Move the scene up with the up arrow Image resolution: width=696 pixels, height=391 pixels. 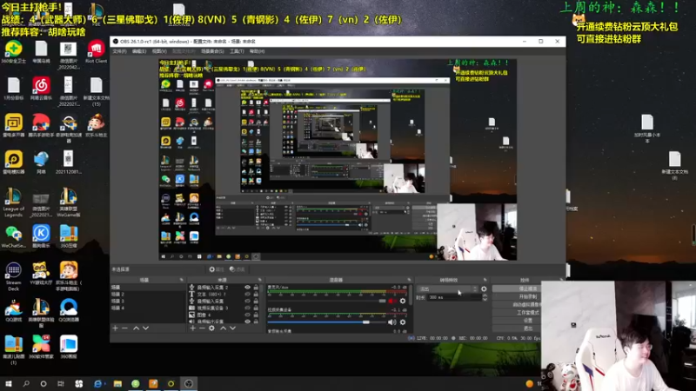point(137,328)
